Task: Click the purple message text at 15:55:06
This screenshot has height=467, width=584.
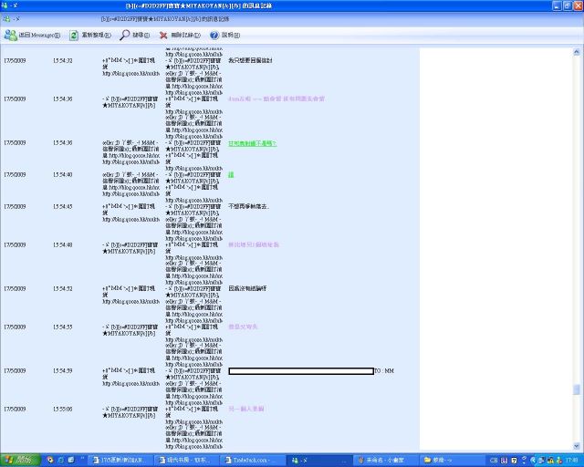Action: pos(246,409)
